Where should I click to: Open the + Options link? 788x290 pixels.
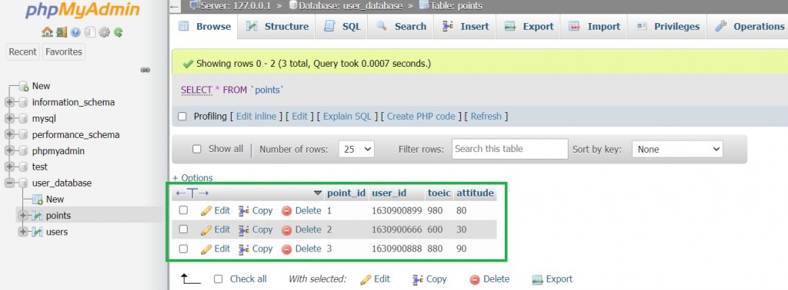(192, 178)
